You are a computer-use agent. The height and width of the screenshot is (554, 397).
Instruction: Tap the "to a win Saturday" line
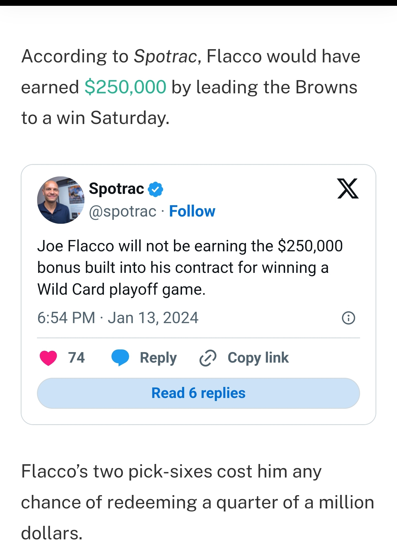[x=95, y=118]
